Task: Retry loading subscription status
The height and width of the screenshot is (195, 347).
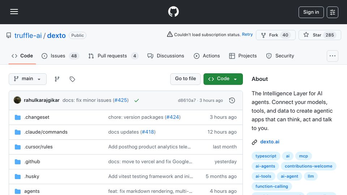Action: (247, 35)
